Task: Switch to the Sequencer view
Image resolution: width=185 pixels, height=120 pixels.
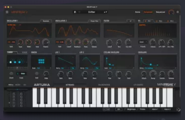Action: (160, 12)
